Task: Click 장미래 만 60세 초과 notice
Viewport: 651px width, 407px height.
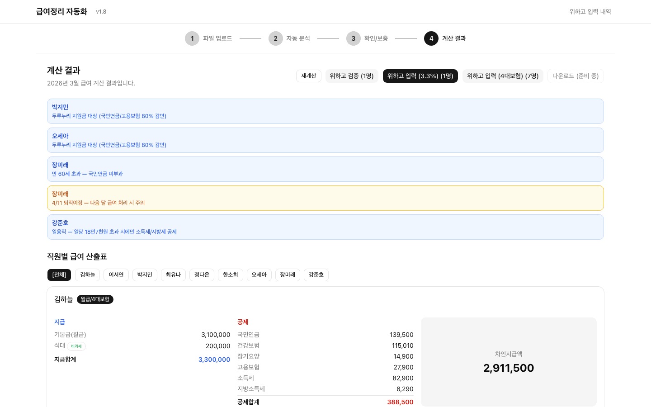Action: [x=325, y=169]
